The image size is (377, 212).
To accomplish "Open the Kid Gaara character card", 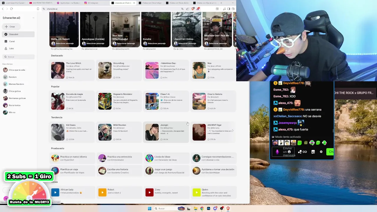I will [72, 132].
